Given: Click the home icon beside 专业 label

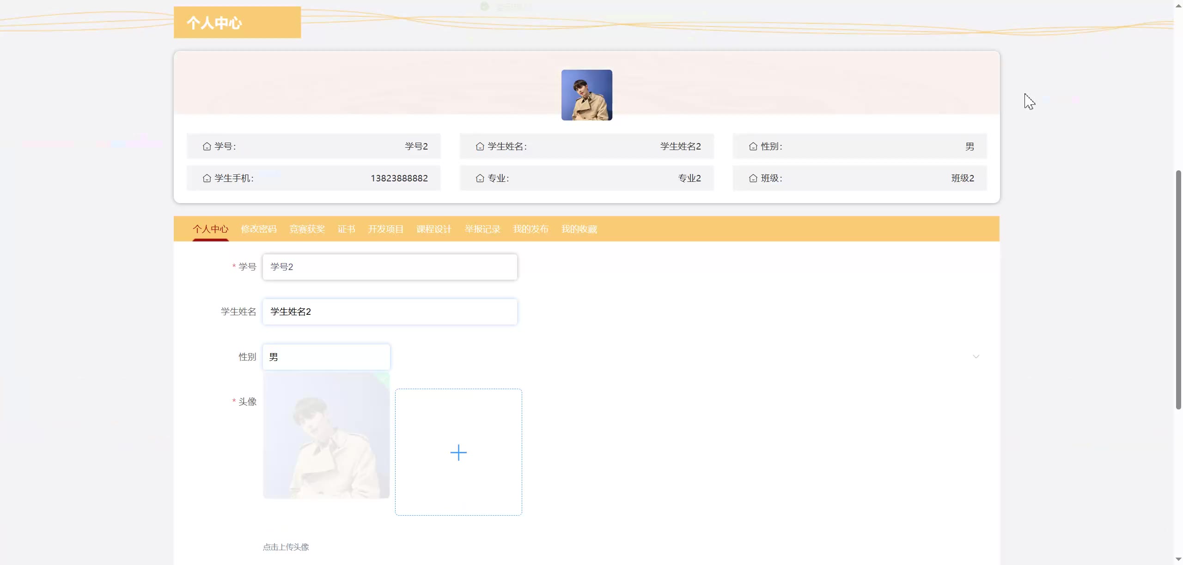Looking at the screenshot, I should [480, 178].
